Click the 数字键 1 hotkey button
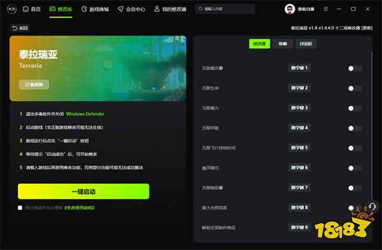This screenshot has height=250, width=382. (299, 68)
